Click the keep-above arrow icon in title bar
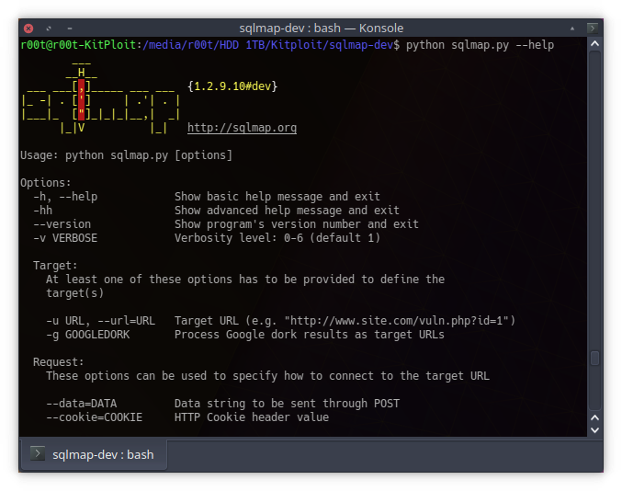The image size is (622, 491). (572, 29)
